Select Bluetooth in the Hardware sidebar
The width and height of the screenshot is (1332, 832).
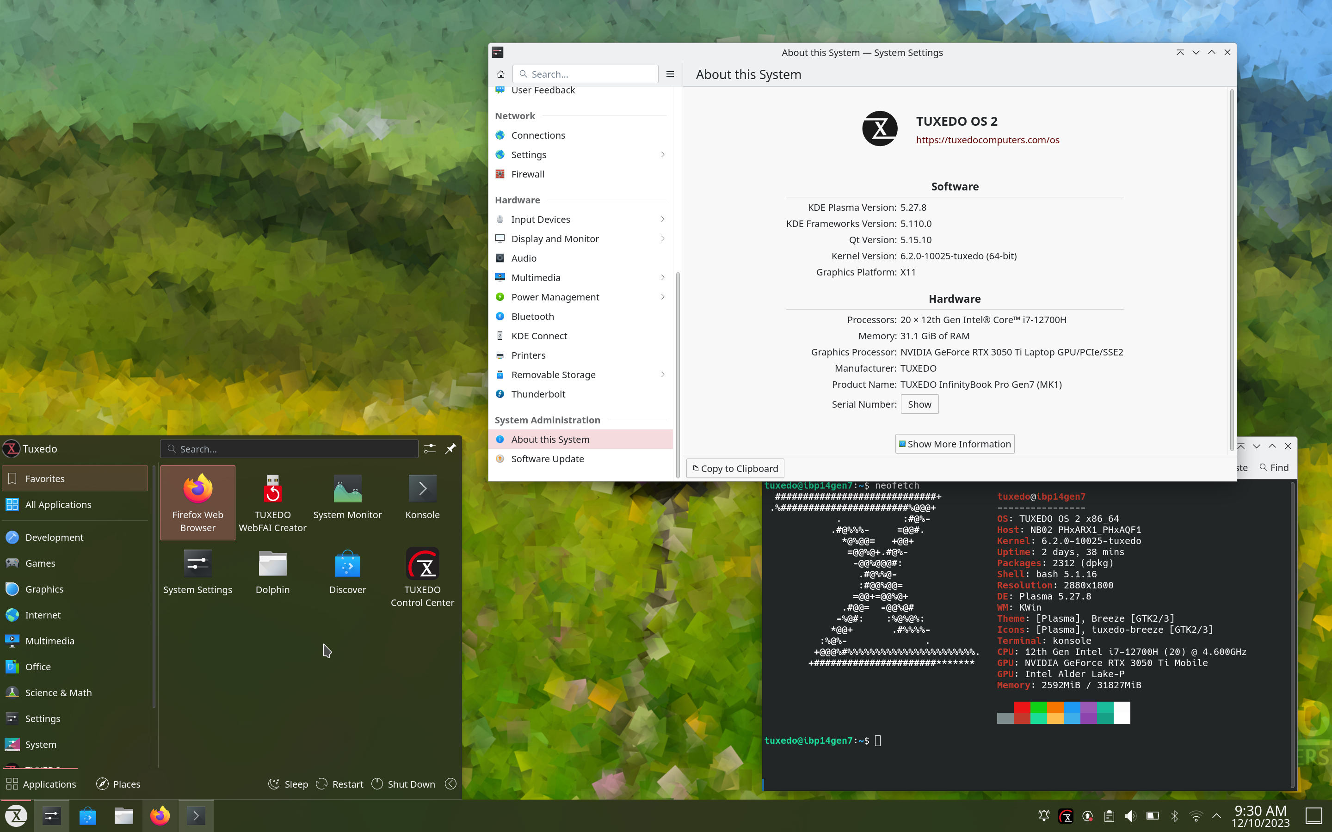click(532, 316)
